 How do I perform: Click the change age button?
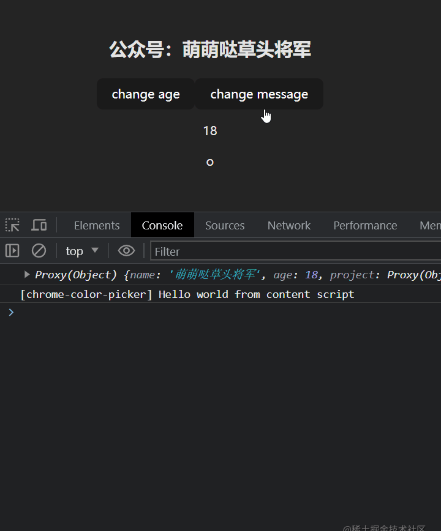coord(146,94)
